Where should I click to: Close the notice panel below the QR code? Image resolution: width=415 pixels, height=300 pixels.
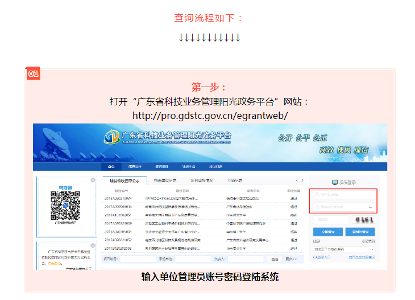[93, 245]
